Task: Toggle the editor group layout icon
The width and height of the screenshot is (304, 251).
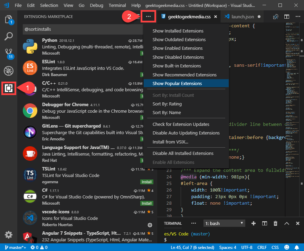Action: click(287, 16)
